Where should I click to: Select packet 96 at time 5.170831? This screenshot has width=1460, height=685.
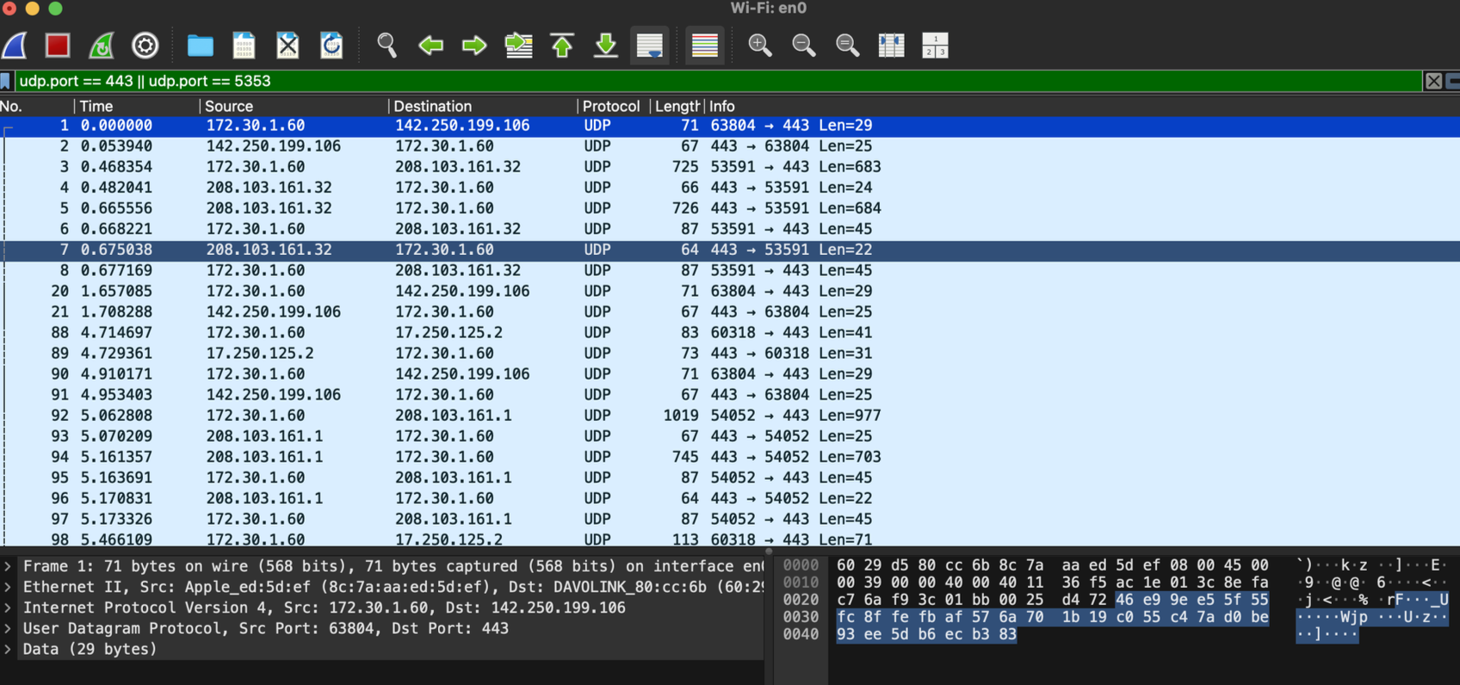(730, 498)
